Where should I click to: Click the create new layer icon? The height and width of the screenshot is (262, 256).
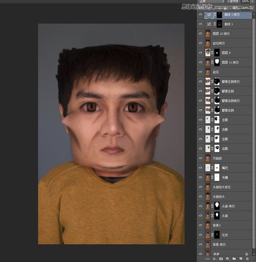tap(240, 259)
